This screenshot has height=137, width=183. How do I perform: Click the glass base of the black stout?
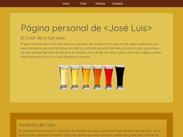(120, 88)
